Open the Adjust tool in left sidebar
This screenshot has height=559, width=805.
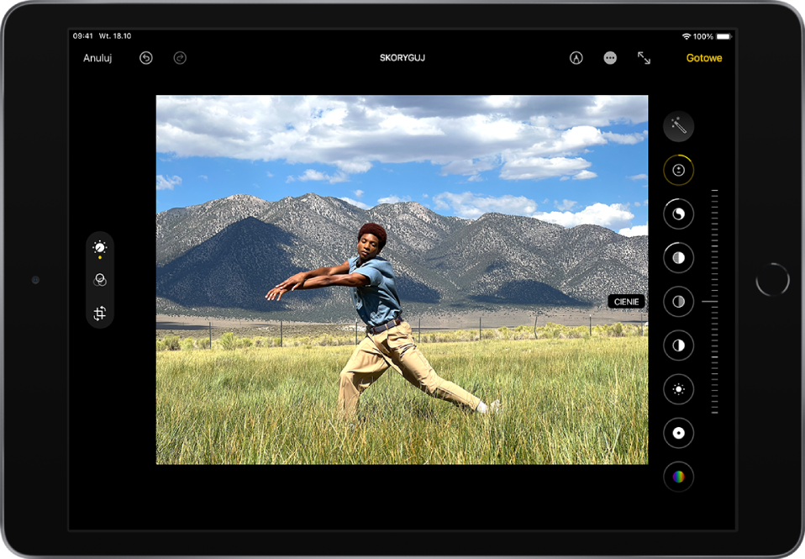[x=100, y=248]
